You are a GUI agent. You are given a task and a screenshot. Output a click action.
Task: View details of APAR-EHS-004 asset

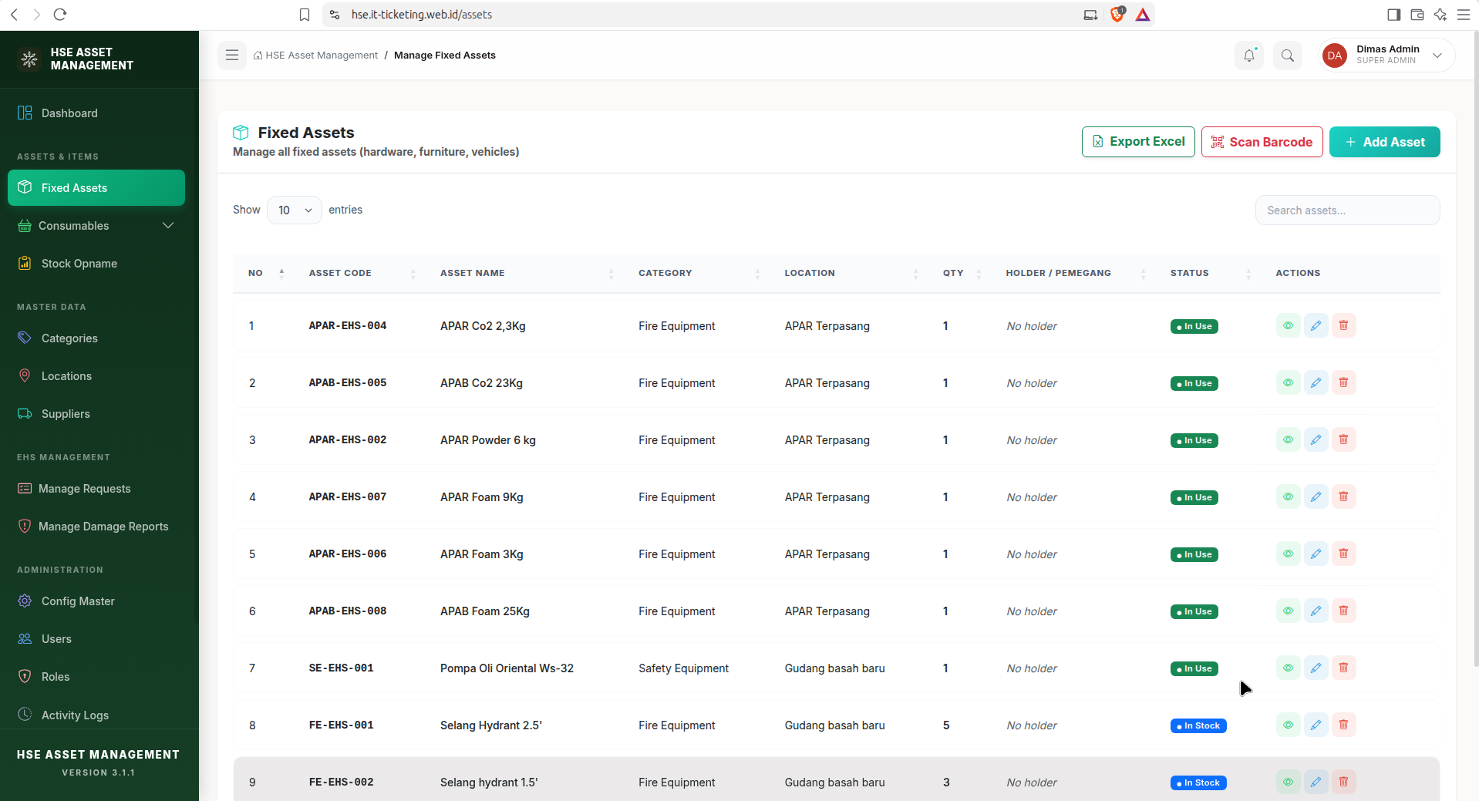(x=1288, y=326)
